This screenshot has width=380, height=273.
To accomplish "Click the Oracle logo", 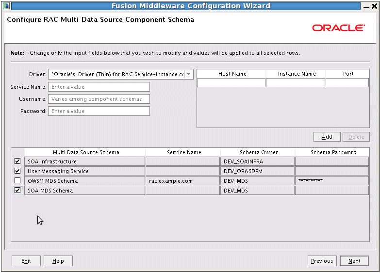I will click(x=338, y=28).
